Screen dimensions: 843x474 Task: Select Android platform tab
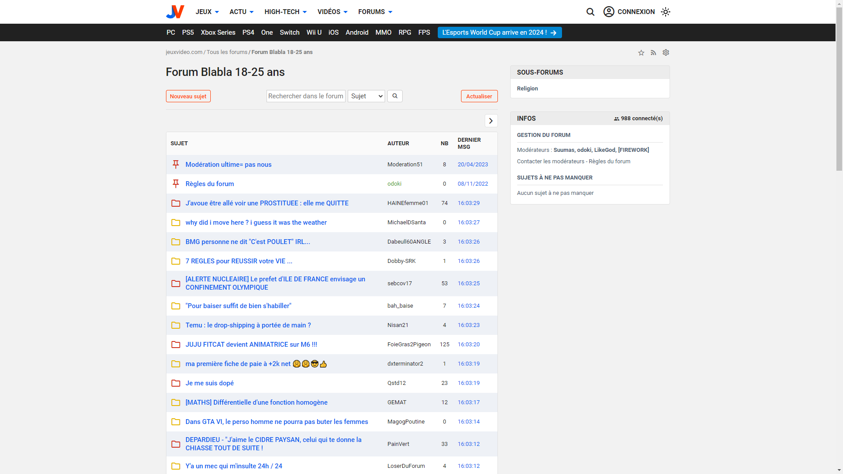point(357,32)
